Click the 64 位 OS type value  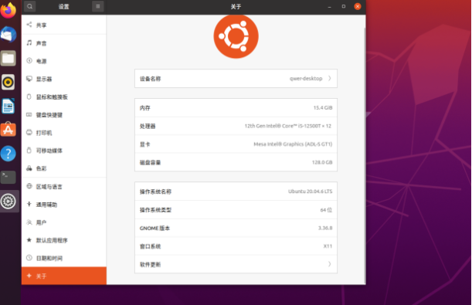coord(326,210)
